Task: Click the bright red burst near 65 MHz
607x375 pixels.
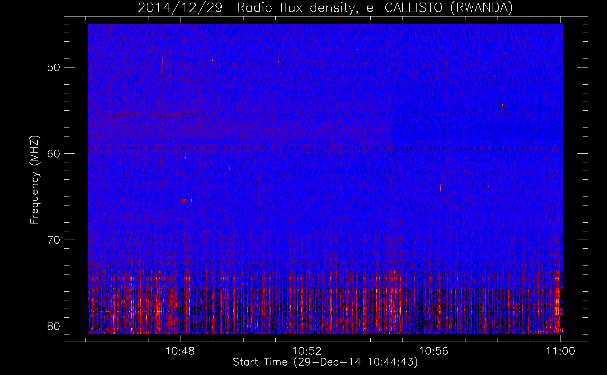Action: pos(184,200)
